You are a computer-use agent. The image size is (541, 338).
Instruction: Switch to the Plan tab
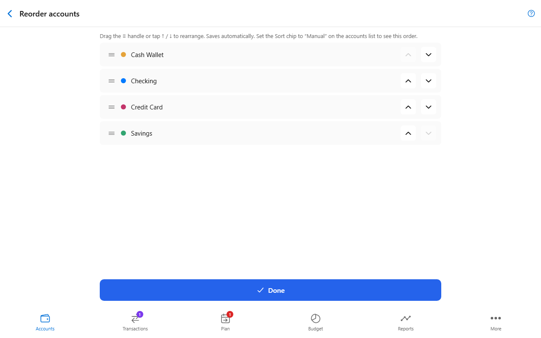coord(225,322)
